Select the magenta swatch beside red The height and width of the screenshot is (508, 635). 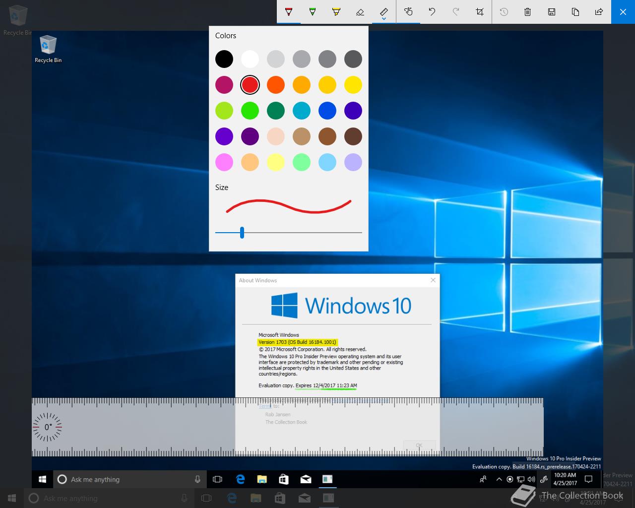(x=224, y=85)
